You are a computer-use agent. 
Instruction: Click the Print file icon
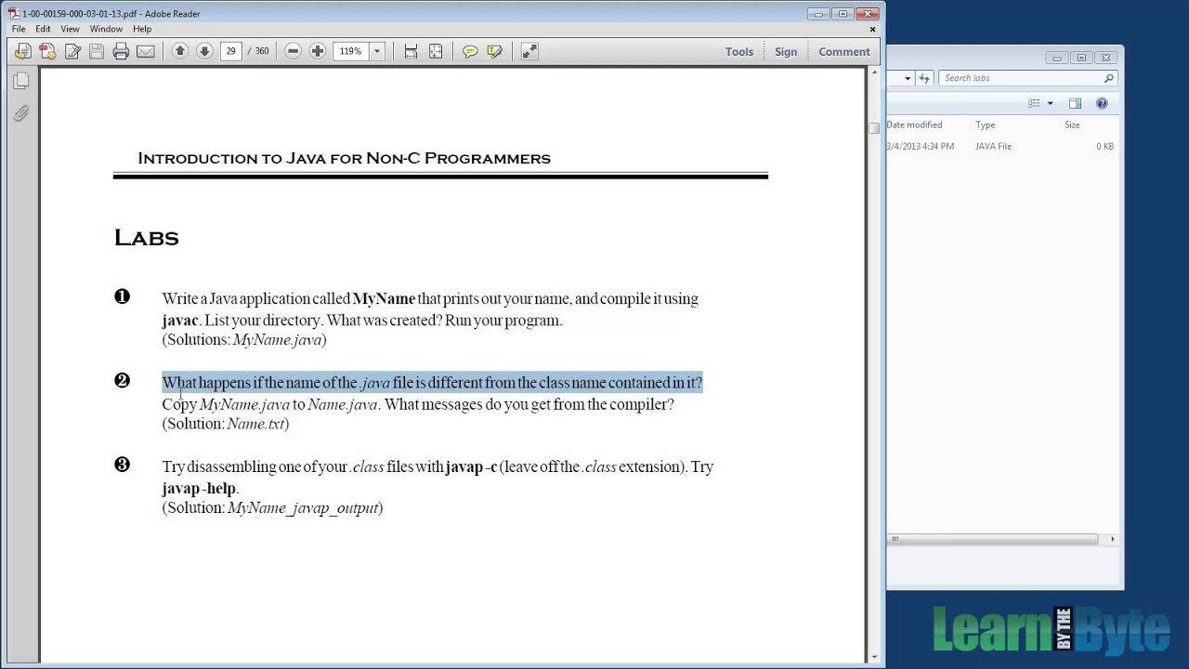(x=121, y=52)
